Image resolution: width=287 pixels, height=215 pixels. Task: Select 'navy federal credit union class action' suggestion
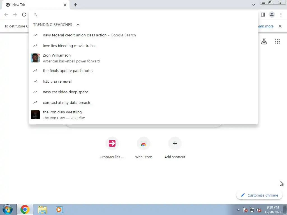click(143, 35)
